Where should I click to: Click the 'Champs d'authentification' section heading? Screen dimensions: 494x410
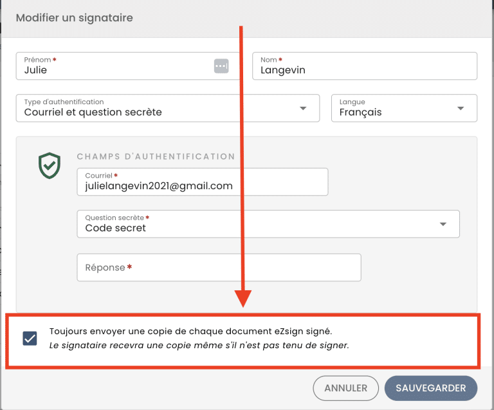[156, 156]
